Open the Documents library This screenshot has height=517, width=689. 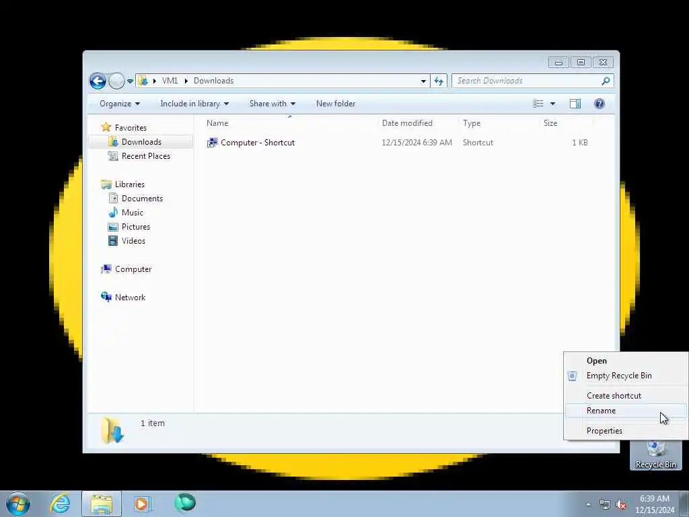coord(142,199)
